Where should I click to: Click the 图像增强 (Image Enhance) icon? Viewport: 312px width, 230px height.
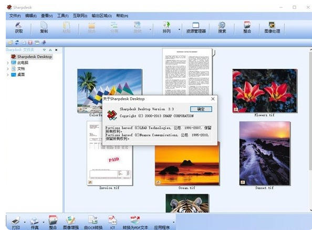[71, 223]
